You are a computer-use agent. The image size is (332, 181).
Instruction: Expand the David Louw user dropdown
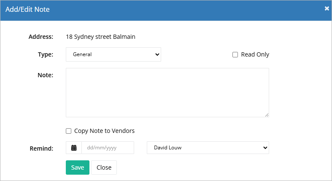point(208,148)
